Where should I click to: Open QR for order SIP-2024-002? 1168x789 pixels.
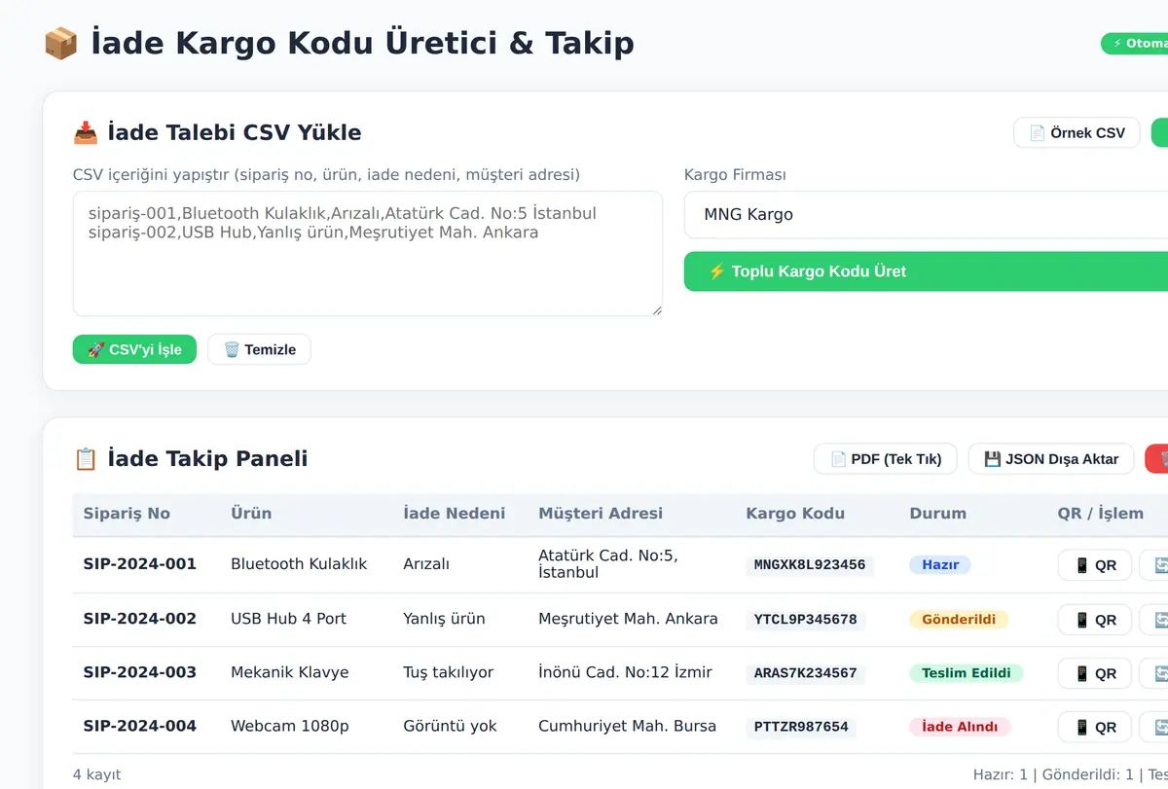[x=1095, y=620]
